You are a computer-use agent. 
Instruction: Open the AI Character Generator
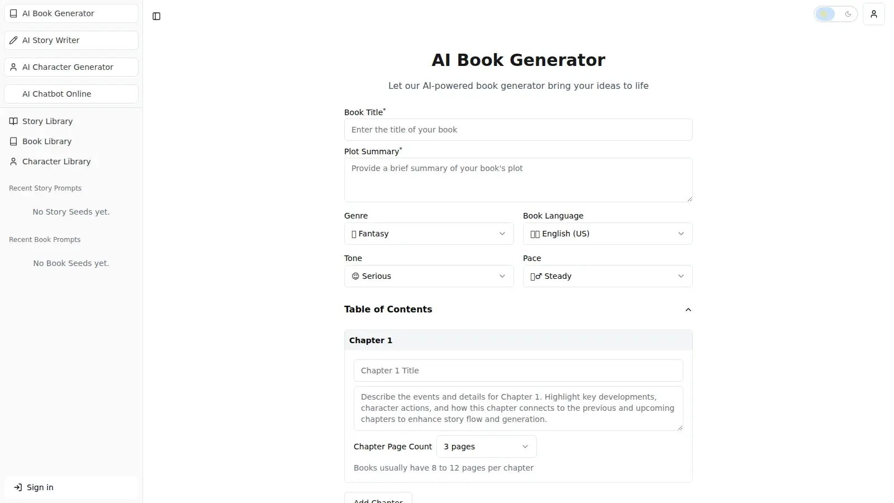click(71, 67)
